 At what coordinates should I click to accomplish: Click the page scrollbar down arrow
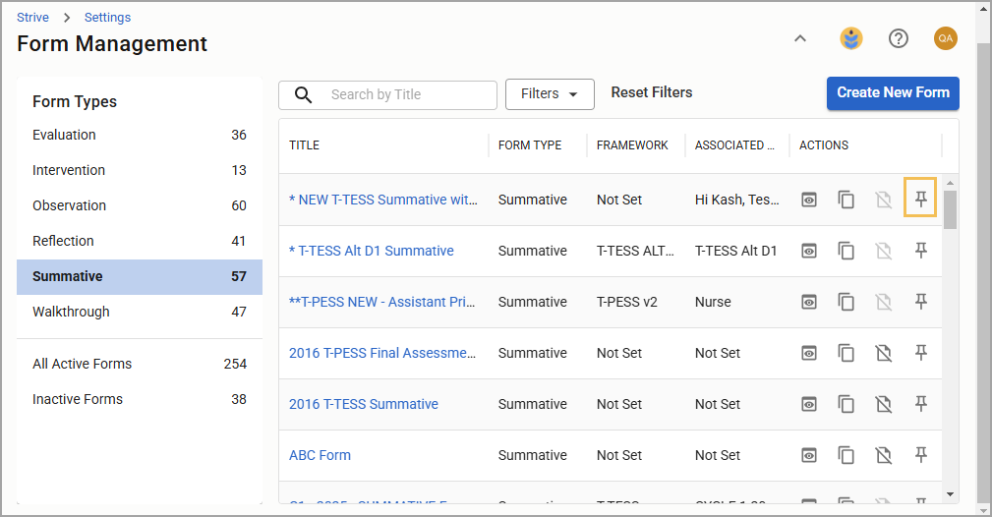pos(984,509)
